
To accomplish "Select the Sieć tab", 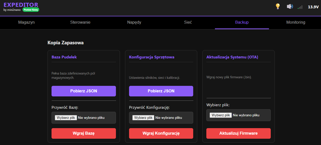I will click(188, 22).
